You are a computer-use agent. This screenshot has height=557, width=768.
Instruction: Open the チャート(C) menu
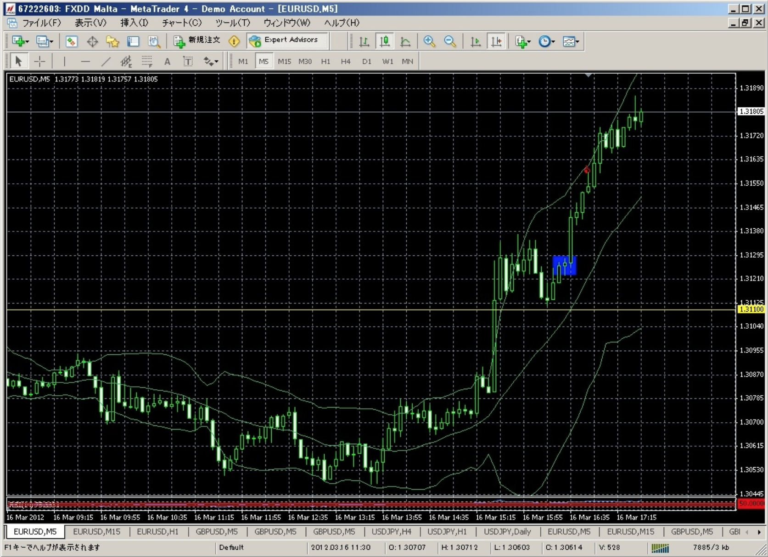pyautogui.click(x=181, y=22)
